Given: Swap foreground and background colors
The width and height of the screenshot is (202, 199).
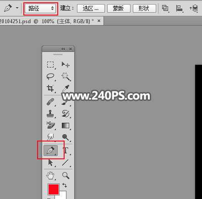Looking at the screenshot, I should click(x=65, y=185).
